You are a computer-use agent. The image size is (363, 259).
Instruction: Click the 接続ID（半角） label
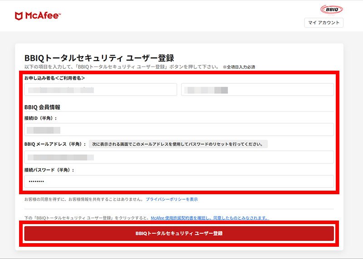tap(40, 118)
